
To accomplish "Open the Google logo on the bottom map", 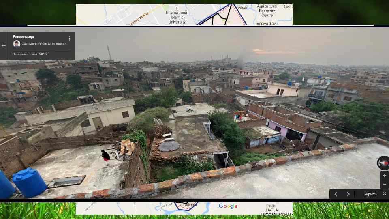I will 228,206.
